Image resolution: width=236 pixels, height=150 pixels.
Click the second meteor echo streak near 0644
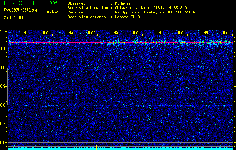point(98,67)
